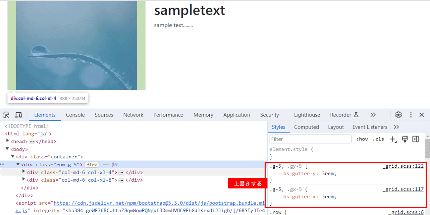Image resolution: width=430 pixels, height=215 pixels.
Task: Toggle the device toolbar icon
Action: coord(18,115)
